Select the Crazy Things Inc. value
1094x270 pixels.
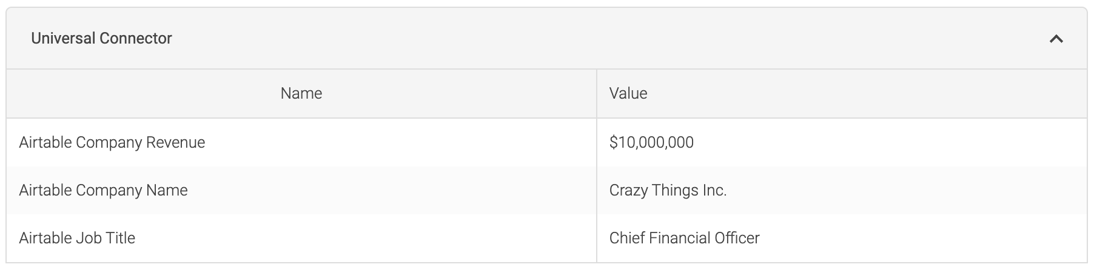(668, 190)
